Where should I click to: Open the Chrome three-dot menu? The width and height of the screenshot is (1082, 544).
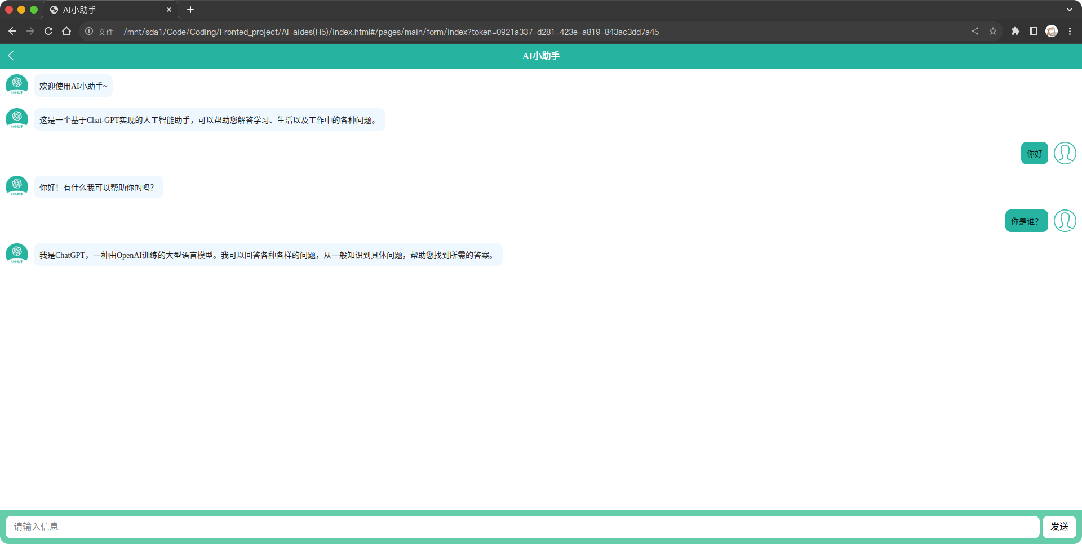(x=1070, y=32)
